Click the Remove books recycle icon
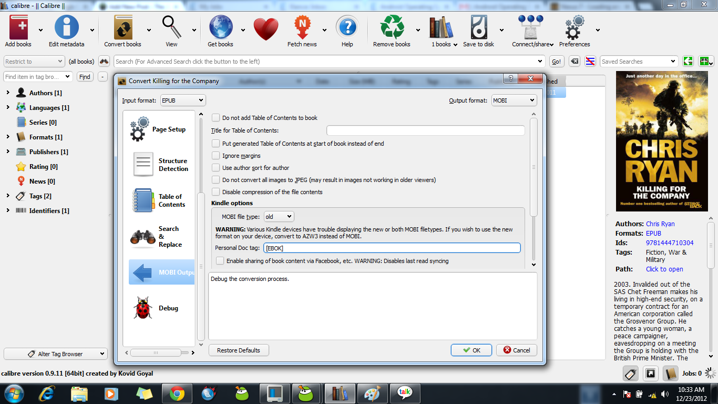 pos(392,28)
